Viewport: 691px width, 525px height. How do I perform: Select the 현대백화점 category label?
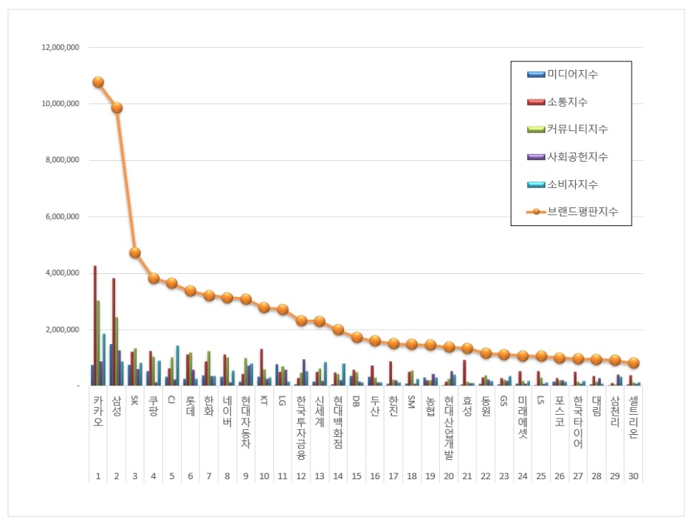[338, 422]
